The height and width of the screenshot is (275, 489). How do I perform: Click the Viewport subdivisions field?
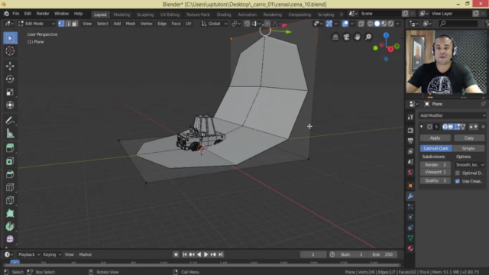click(435, 172)
